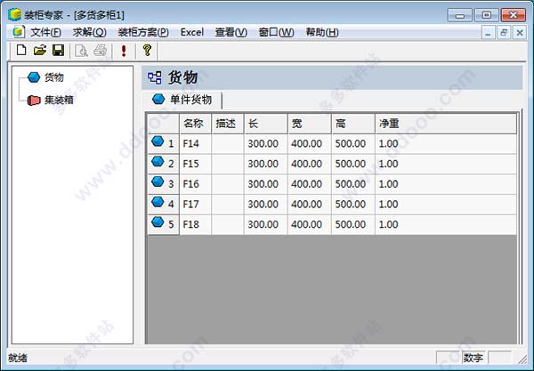Click the title bar application icon
534x371 pixels.
[x=14, y=14]
